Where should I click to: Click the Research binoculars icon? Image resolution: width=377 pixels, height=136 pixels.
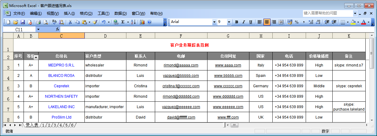tap(62, 22)
